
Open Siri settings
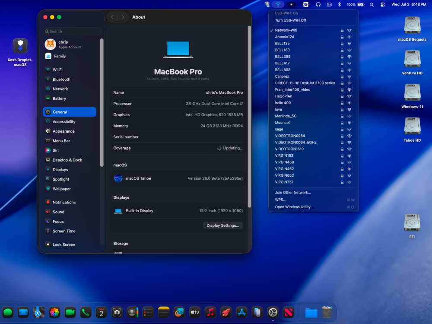pyautogui.click(x=70, y=150)
